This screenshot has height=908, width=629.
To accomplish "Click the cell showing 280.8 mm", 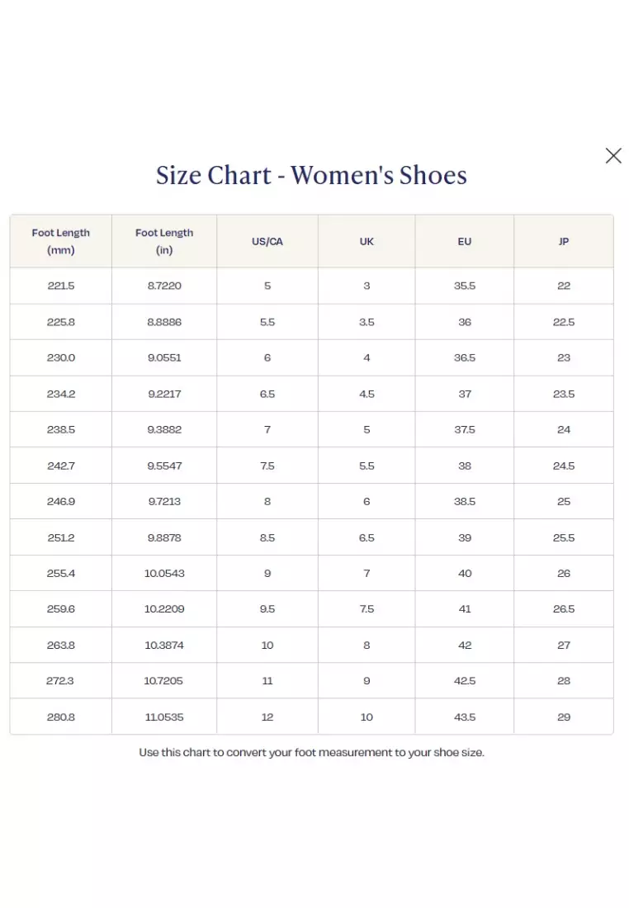I will tap(60, 716).
